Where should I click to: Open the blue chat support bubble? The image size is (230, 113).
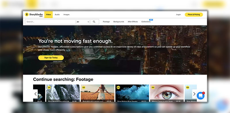pyautogui.click(x=200, y=96)
